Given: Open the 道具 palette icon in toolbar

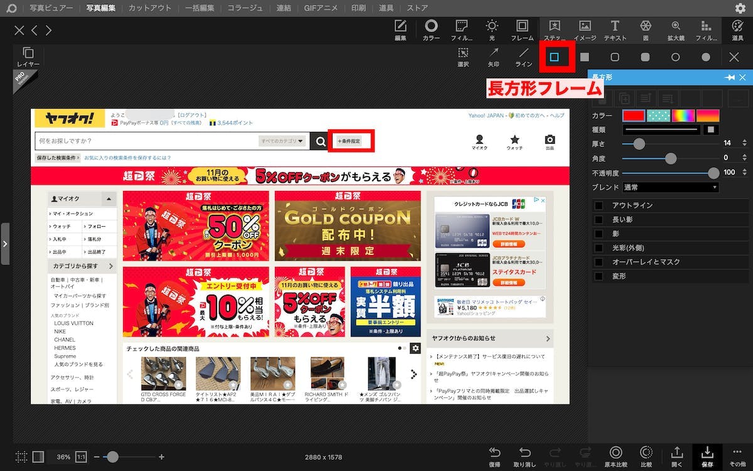Looking at the screenshot, I should (x=737, y=30).
